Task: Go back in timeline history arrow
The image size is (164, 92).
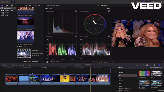Action: [62, 65]
